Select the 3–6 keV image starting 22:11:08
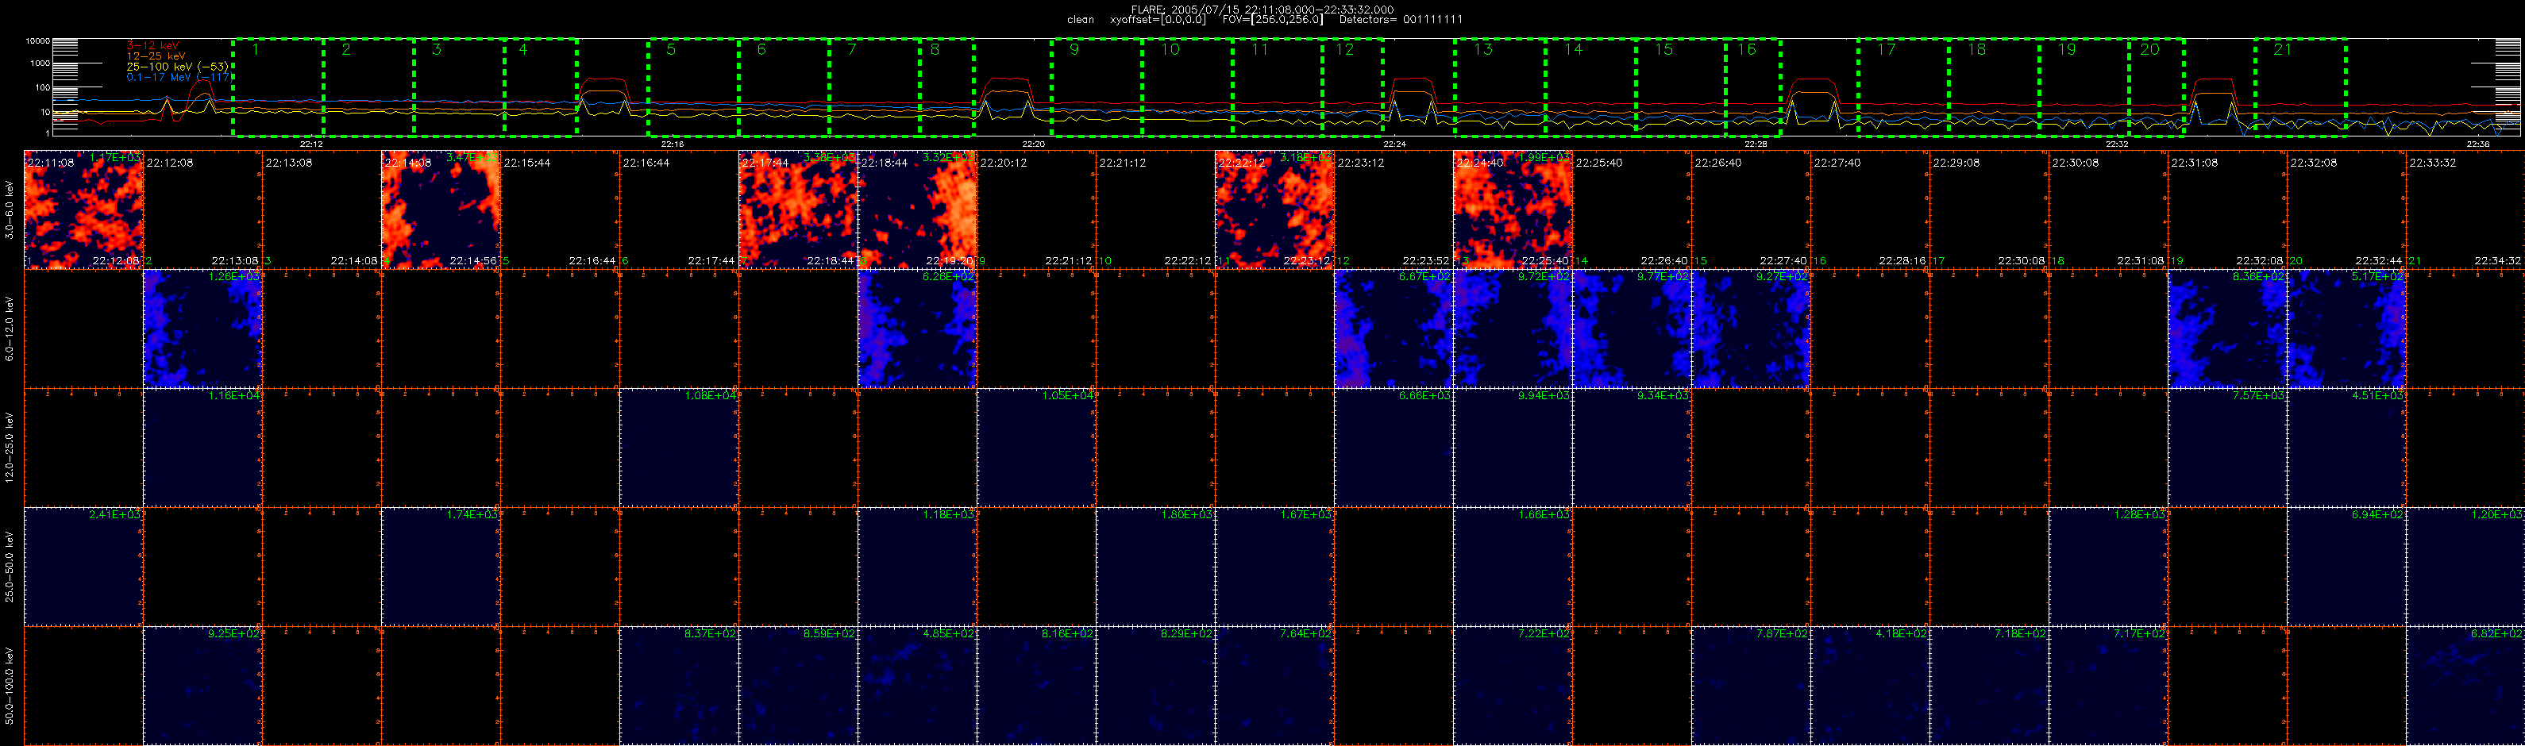This screenshot has width=2525, height=746. click(83, 210)
